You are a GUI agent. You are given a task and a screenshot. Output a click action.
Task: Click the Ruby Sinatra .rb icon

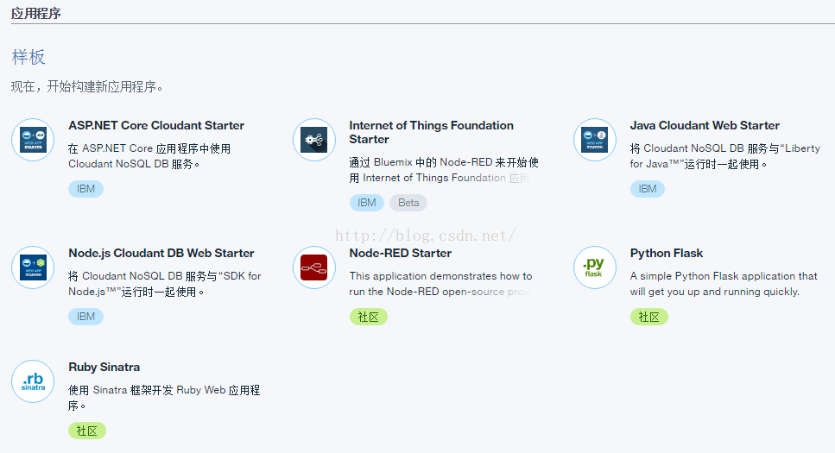coord(33,381)
